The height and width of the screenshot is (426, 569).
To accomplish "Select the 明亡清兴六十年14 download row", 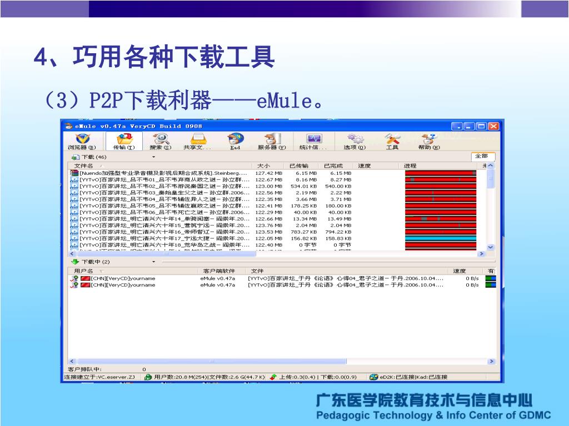I will pyautogui.click(x=273, y=219).
